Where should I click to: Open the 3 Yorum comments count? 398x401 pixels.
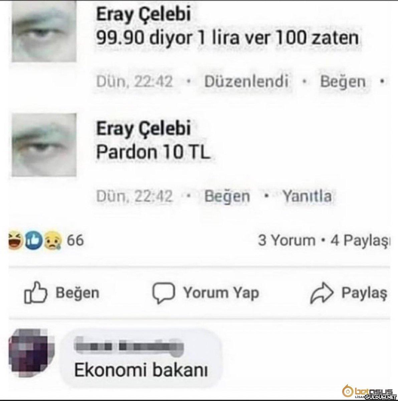tap(286, 240)
